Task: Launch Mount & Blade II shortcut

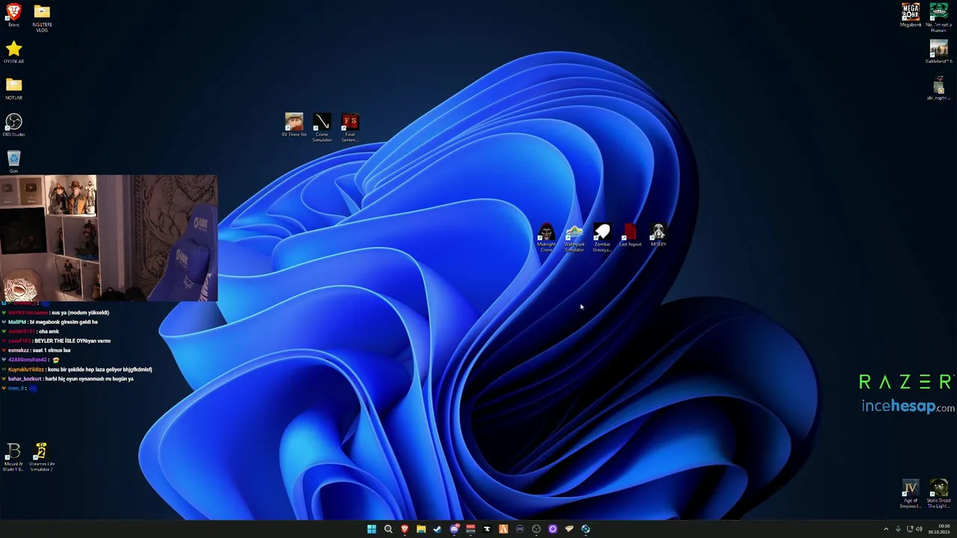Action: tap(13, 457)
